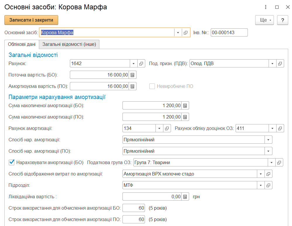The image size is (292, 226).
Task: Open calculator for Сума накопиченої амортизації (БО)
Action: (x=185, y=106)
